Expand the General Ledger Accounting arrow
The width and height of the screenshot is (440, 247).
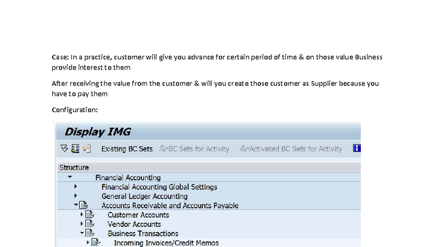coord(76,197)
